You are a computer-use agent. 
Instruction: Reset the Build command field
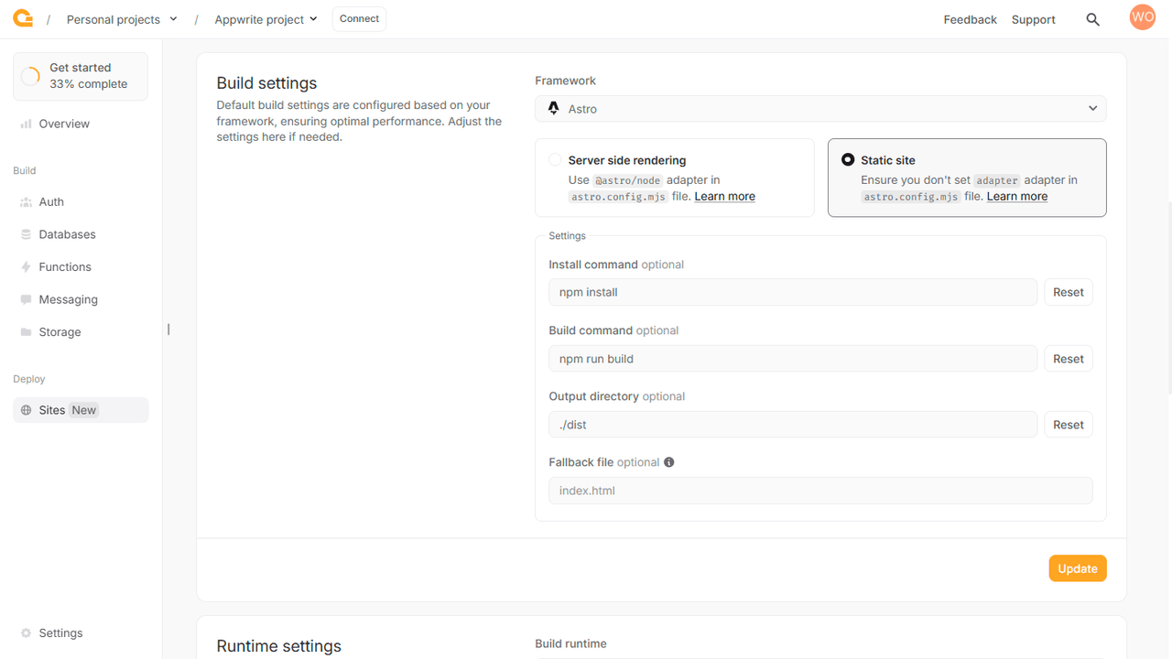pos(1068,359)
